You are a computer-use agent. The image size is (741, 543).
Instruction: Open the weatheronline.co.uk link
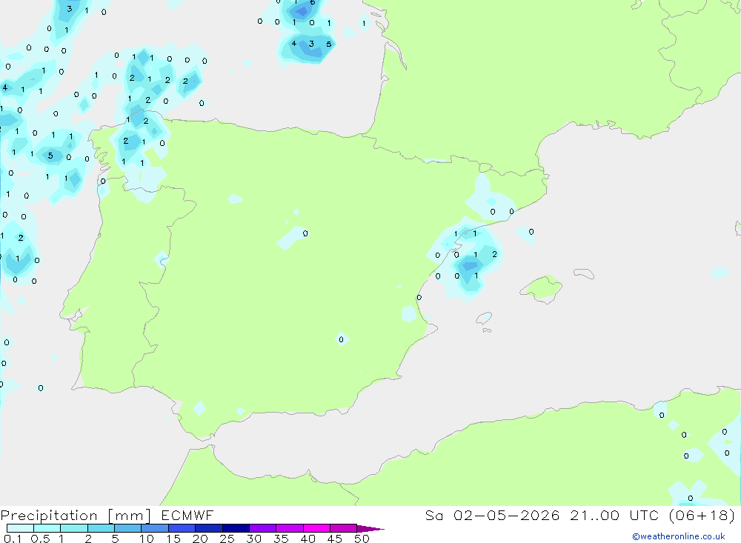point(679,536)
